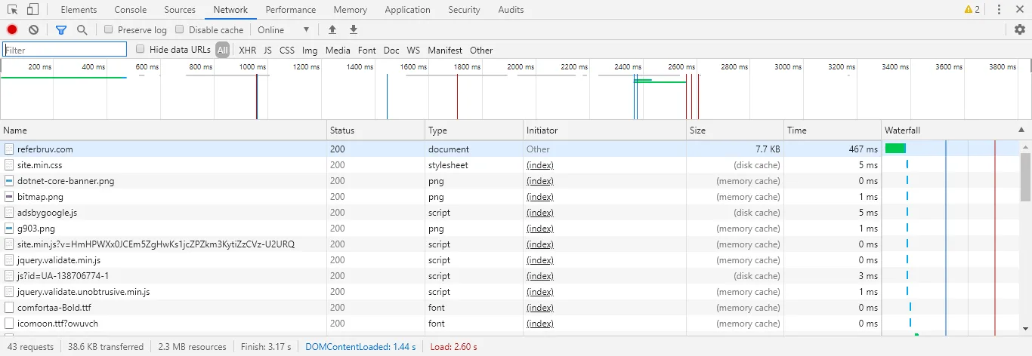Filter requests by XHR

click(x=247, y=51)
